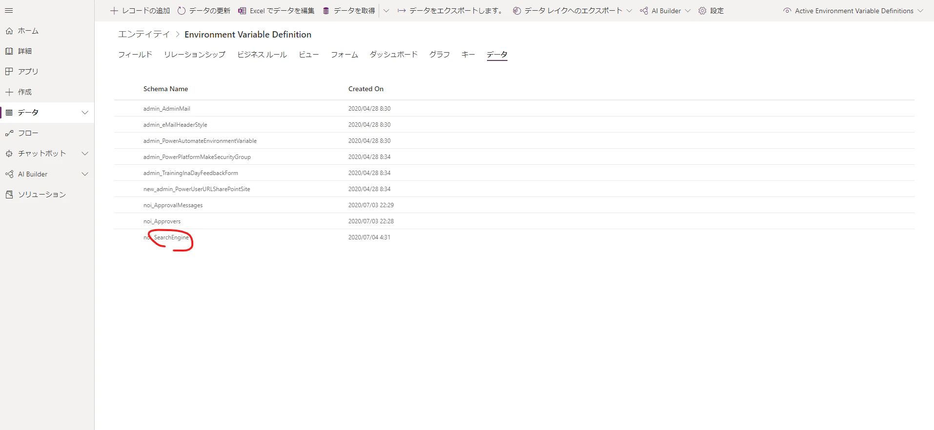
Task: Click the 2020/07/04 4:31 date cell
Action: tap(369, 237)
